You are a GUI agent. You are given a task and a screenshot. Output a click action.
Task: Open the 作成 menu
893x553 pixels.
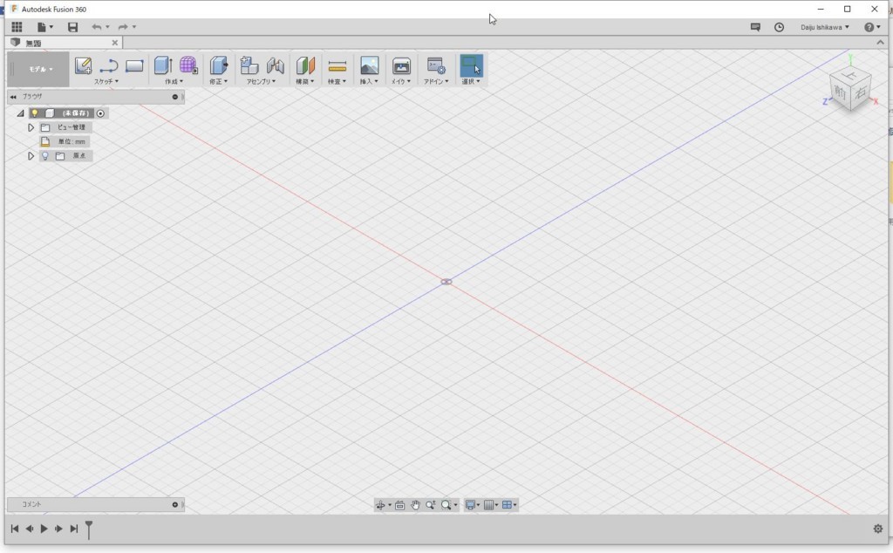(174, 81)
